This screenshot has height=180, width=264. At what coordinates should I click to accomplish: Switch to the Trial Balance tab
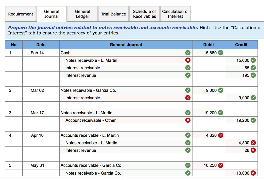coord(113,14)
